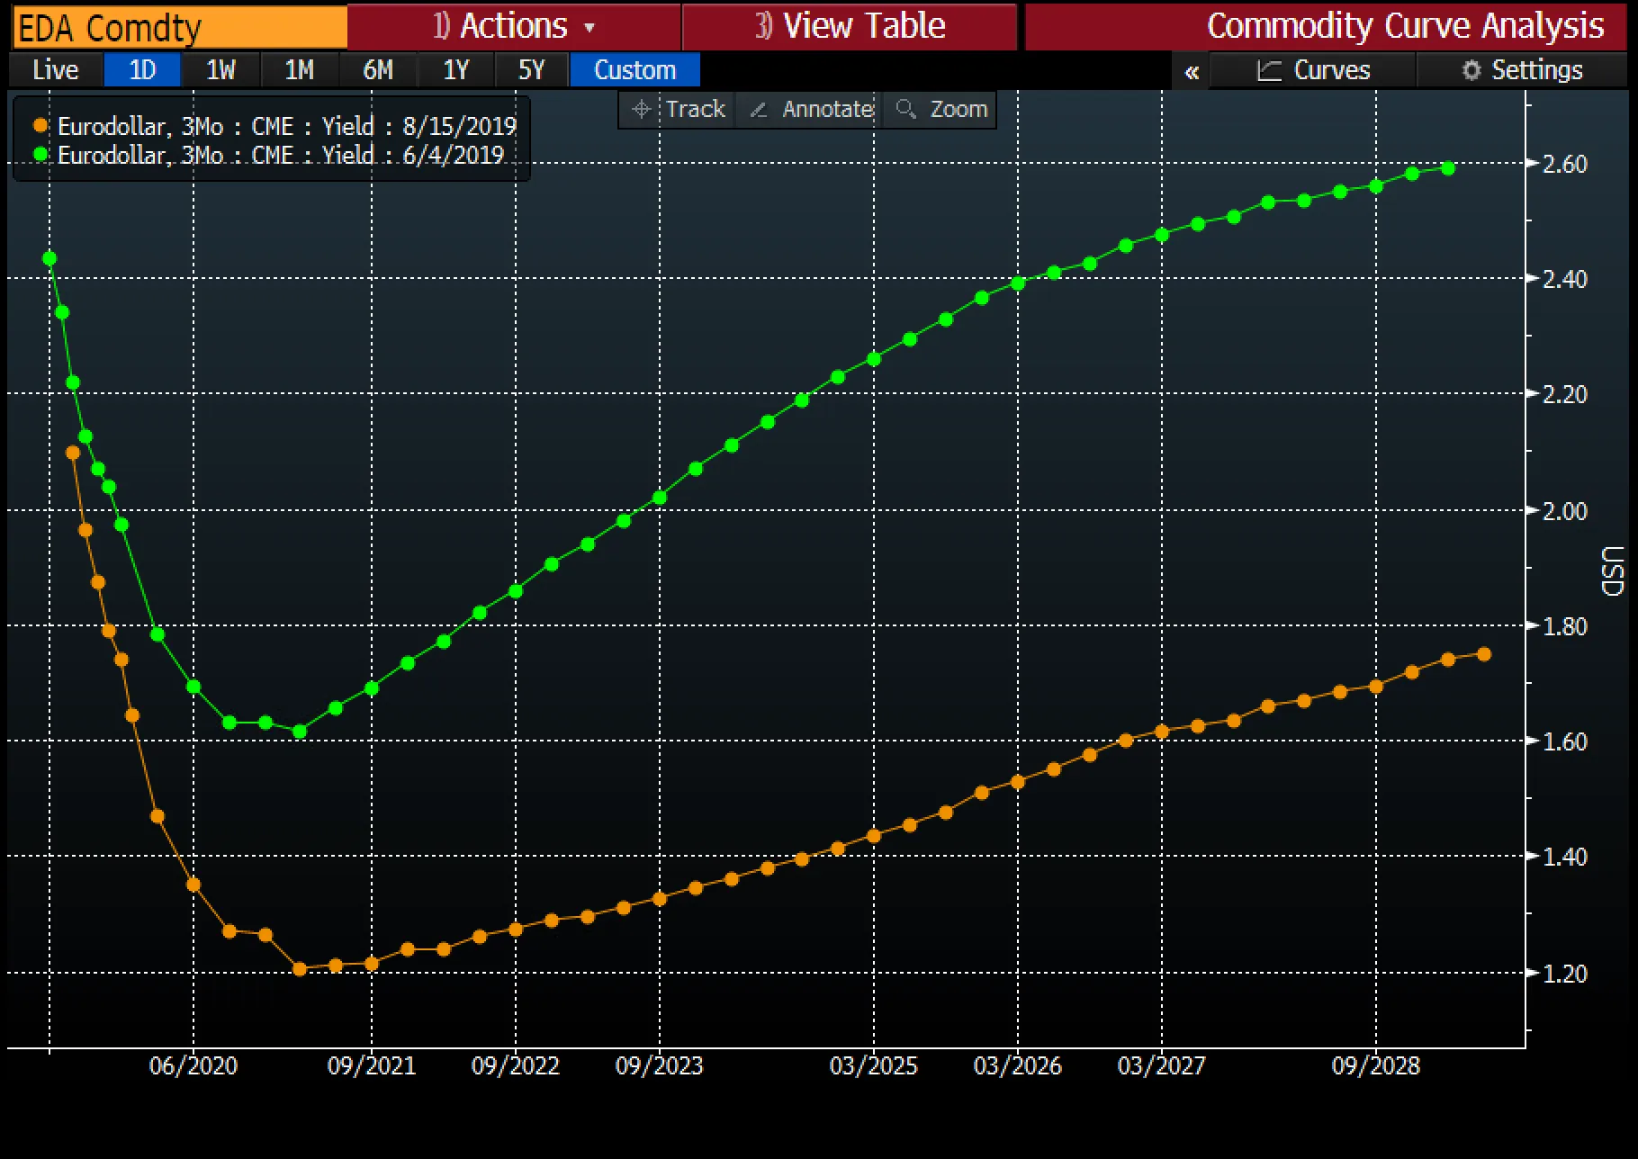Select the 1M range tab
The image size is (1638, 1159).
[x=299, y=70]
